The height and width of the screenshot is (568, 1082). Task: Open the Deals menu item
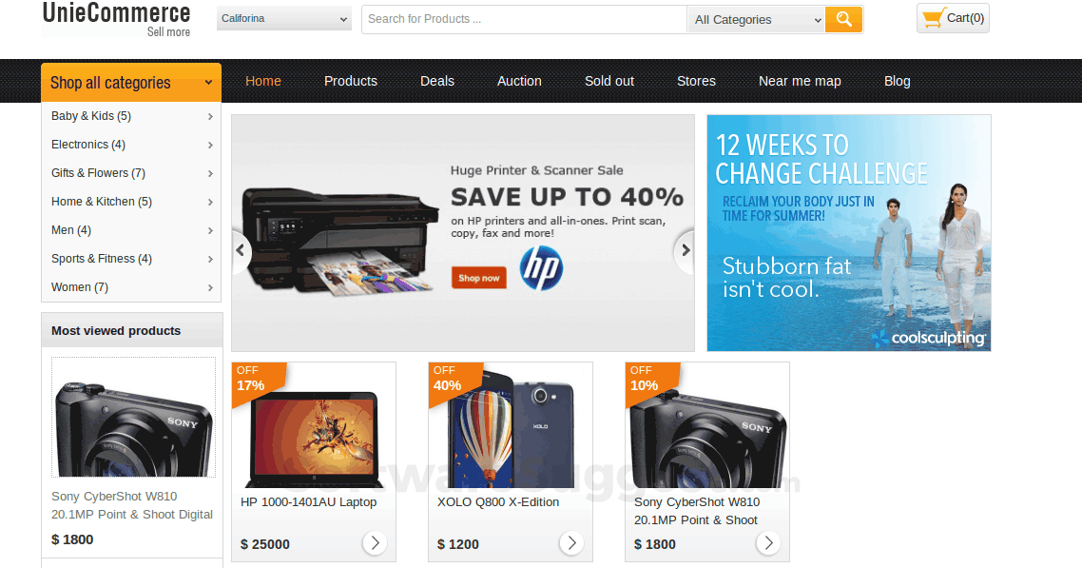(x=437, y=81)
